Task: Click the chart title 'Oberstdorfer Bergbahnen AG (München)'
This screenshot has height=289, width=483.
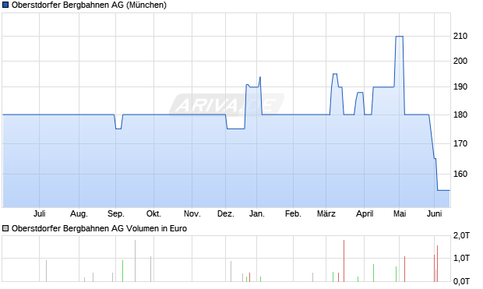Action: 89,5
